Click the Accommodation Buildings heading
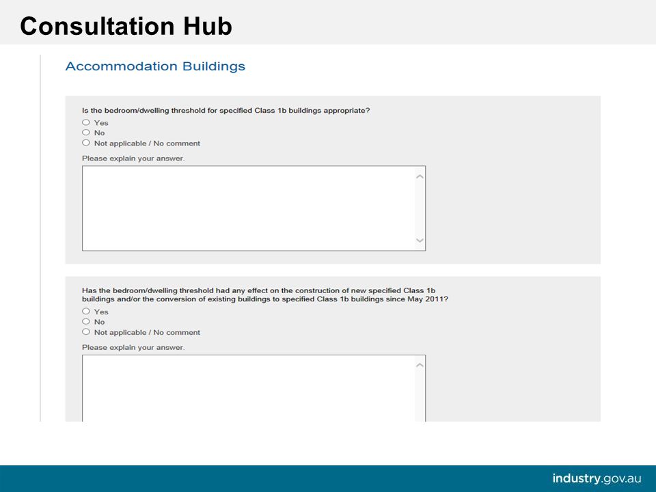This screenshot has height=492, width=656. (155, 66)
